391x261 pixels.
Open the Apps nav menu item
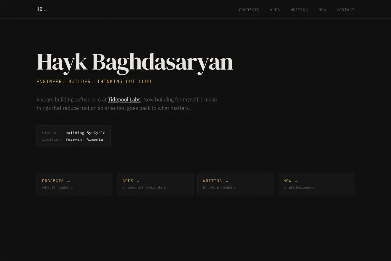click(x=275, y=10)
